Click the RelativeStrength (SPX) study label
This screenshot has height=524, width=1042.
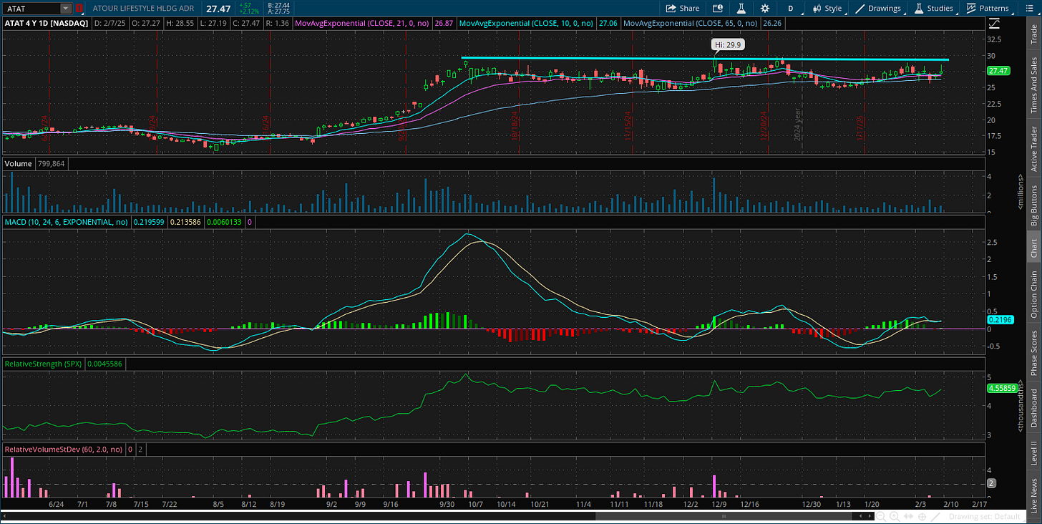coord(44,364)
